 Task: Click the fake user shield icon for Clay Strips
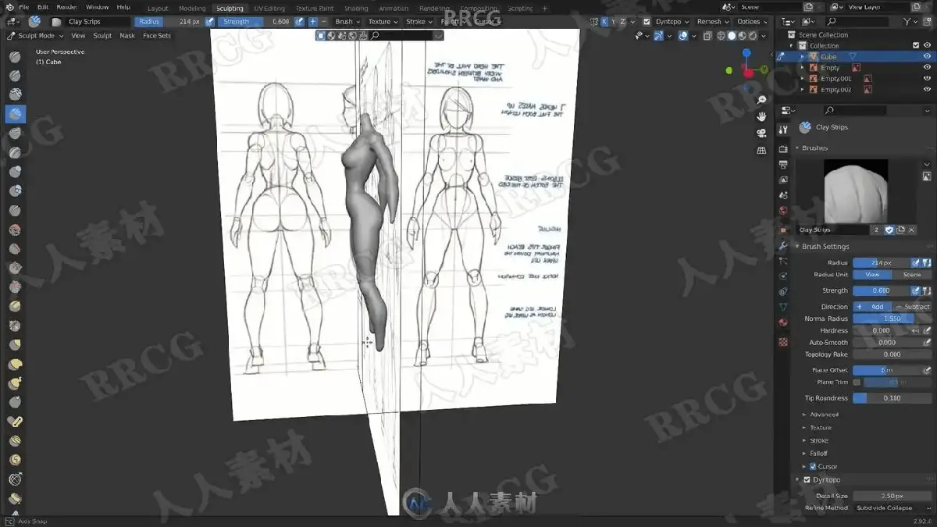click(x=889, y=230)
